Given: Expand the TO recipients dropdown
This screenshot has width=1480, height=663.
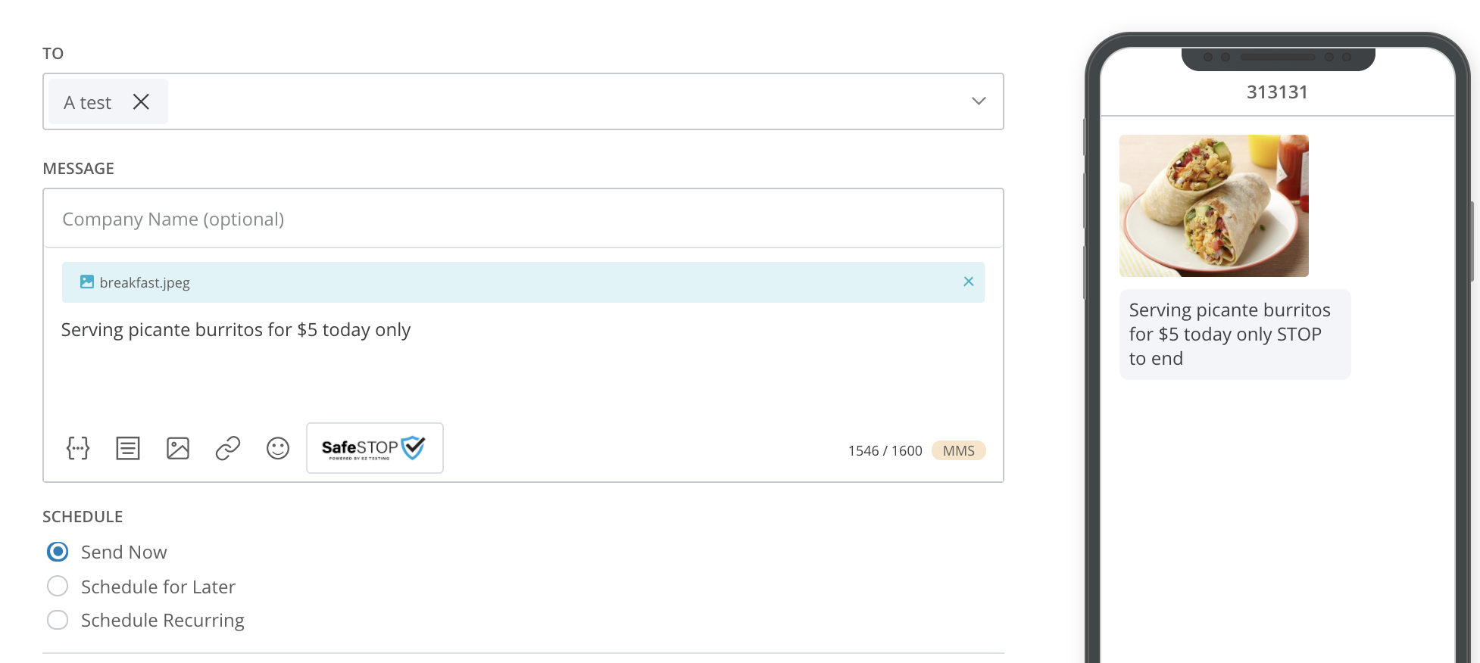Looking at the screenshot, I should point(979,101).
